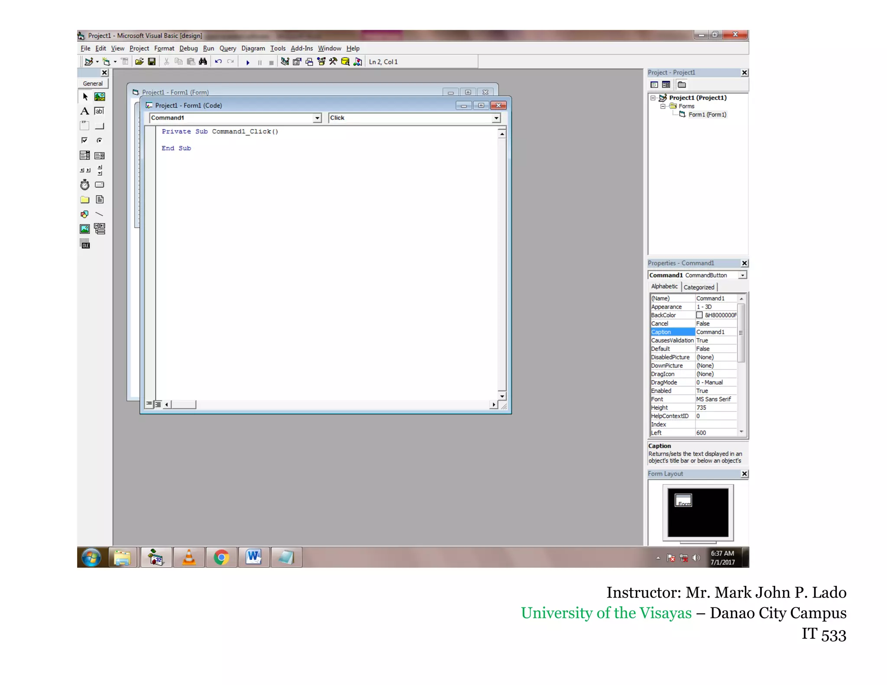Open the Data View Window icon

[345, 62]
